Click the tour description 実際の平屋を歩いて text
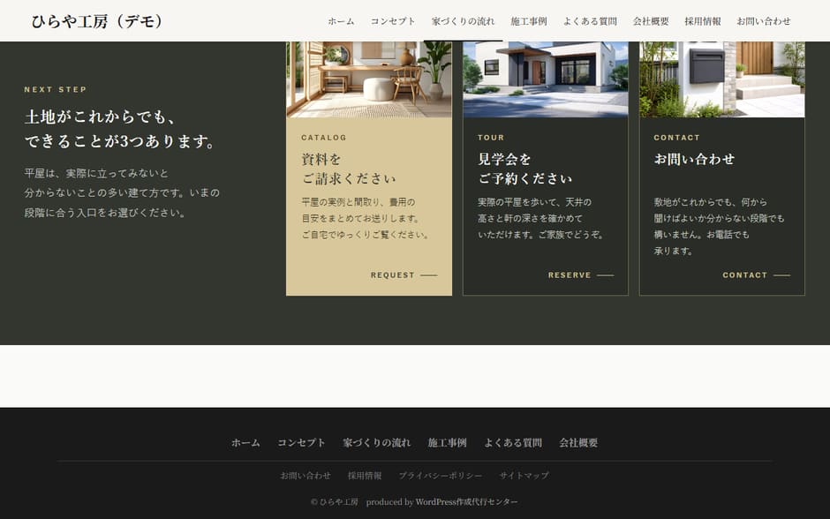Image resolution: width=830 pixels, height=519 pixels. pos(541,219)
